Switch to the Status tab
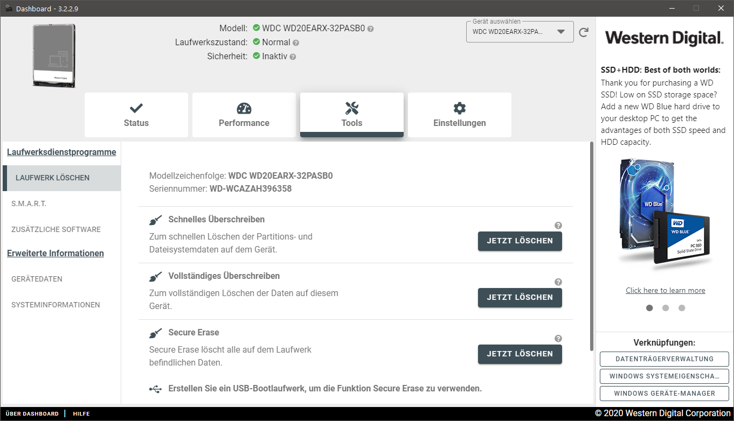The image size is (734, 421). 136,115
